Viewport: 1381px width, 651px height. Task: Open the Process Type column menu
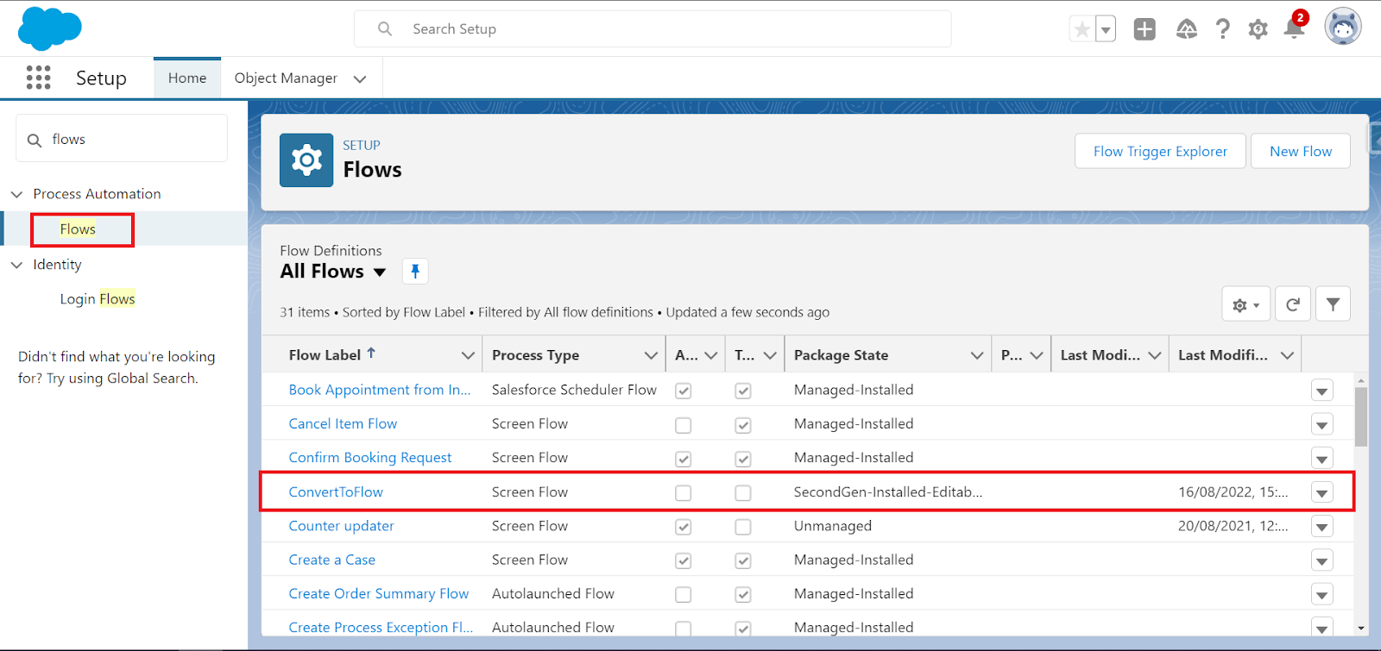(x=651, y=355)
